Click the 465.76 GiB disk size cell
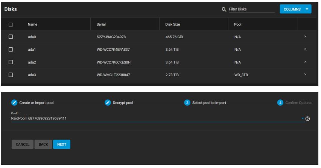Screen dimensions: 321x168 click(174, 37)
